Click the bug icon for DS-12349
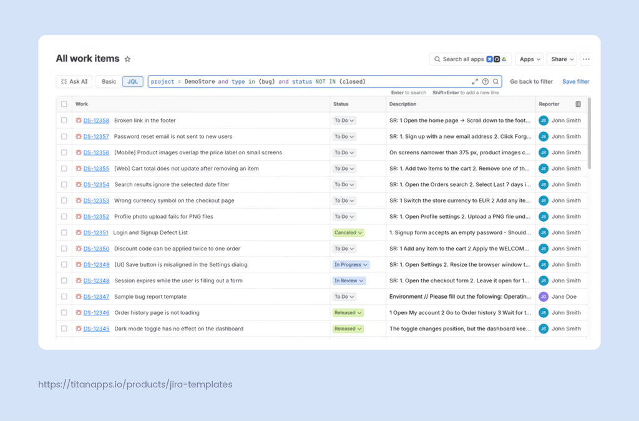The image size is (639, 421). pos(79,264)
